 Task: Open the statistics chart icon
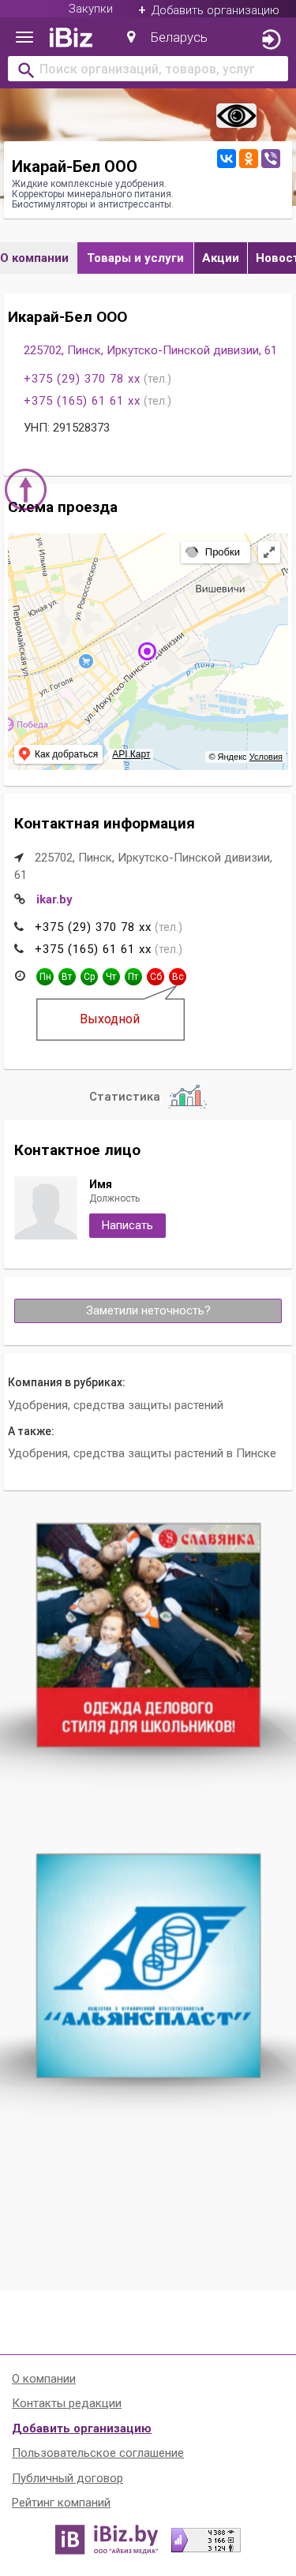click(187, 1096)
